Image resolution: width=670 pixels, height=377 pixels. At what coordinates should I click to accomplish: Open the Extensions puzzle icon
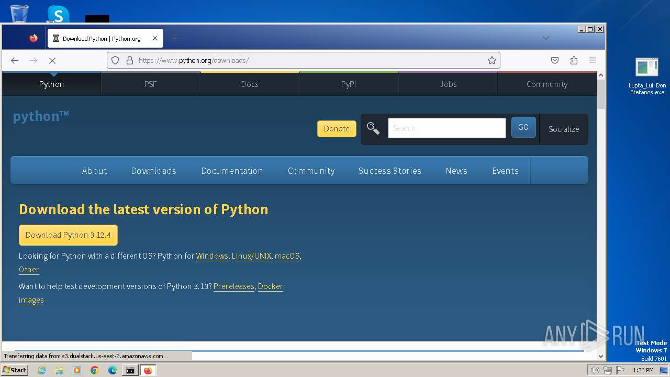(x=574, y=60)
